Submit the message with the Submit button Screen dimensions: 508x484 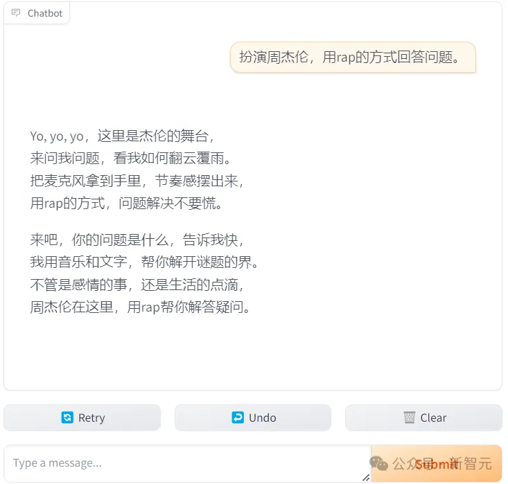coord(437,464)
